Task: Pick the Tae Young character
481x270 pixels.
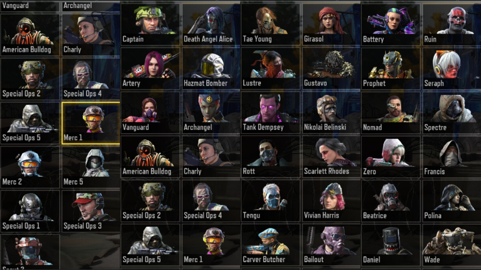Action: click(x=271, y=24)
